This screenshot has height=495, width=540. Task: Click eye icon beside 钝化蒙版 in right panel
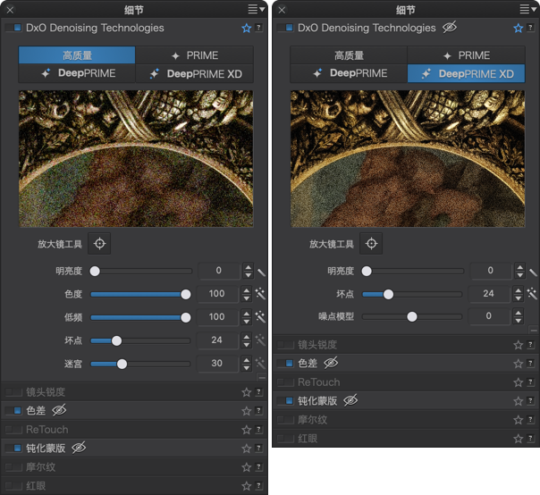pos(350,400)
